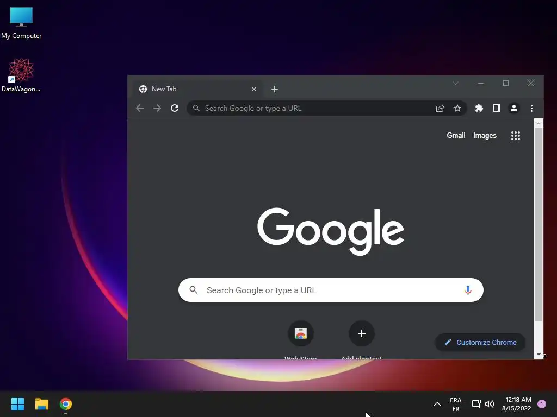The height and width of the screenshot is (417, 557).
Task: Click the Chrome icon in the taskbar
Action: 66,404
